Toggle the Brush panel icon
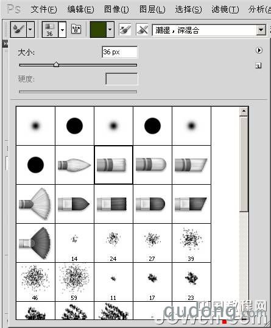 tap(76, 29)
